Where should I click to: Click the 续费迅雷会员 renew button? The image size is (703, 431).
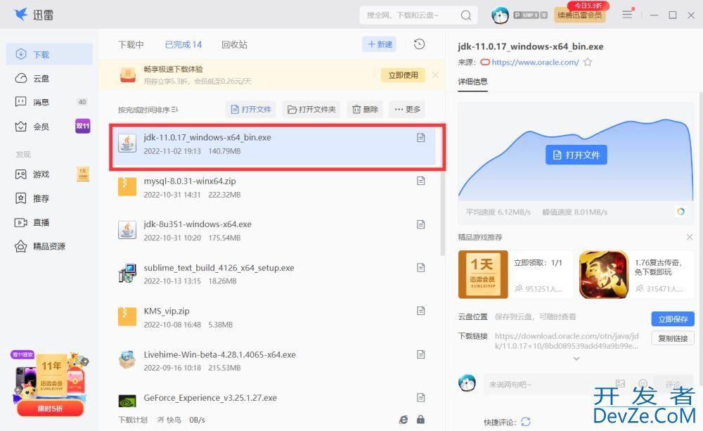580,15
